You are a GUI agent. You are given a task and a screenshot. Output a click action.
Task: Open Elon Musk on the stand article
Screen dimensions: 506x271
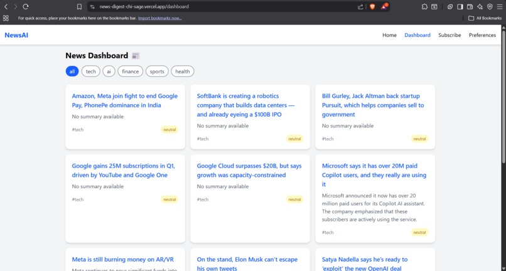pyautogui.click(x=247, y=263)
